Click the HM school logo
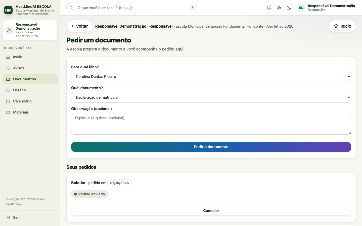Image resolution: width=362 pixels, height=226 pixels. click(8, 10)
